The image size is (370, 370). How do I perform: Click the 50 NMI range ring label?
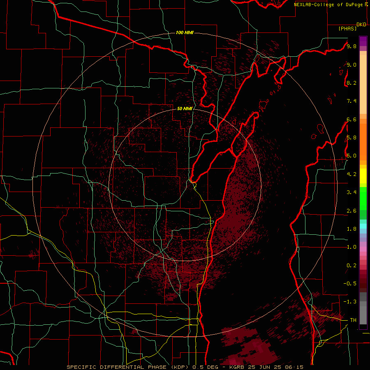185,109
